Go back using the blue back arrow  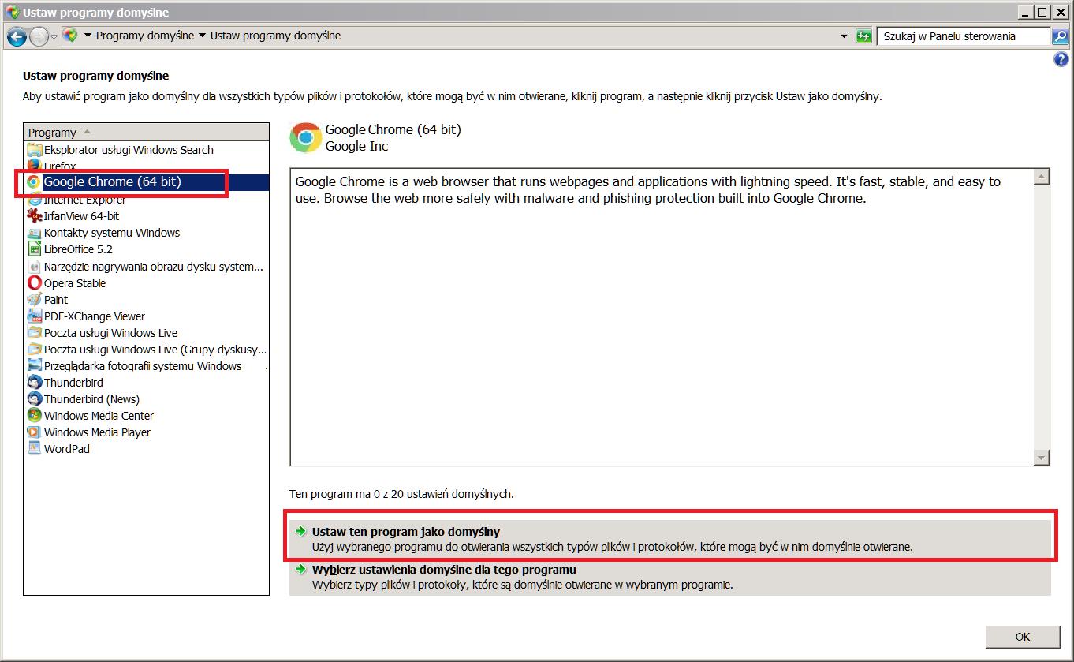[x=17, y=36]
